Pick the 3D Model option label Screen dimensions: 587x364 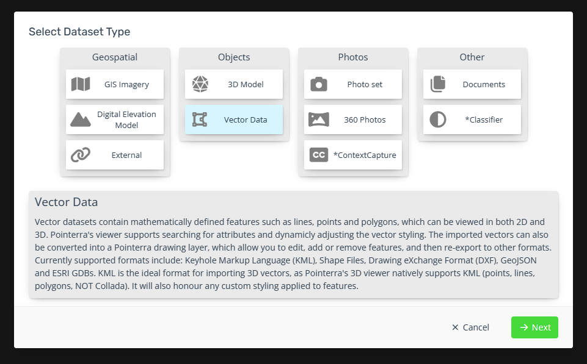[246, 85]
